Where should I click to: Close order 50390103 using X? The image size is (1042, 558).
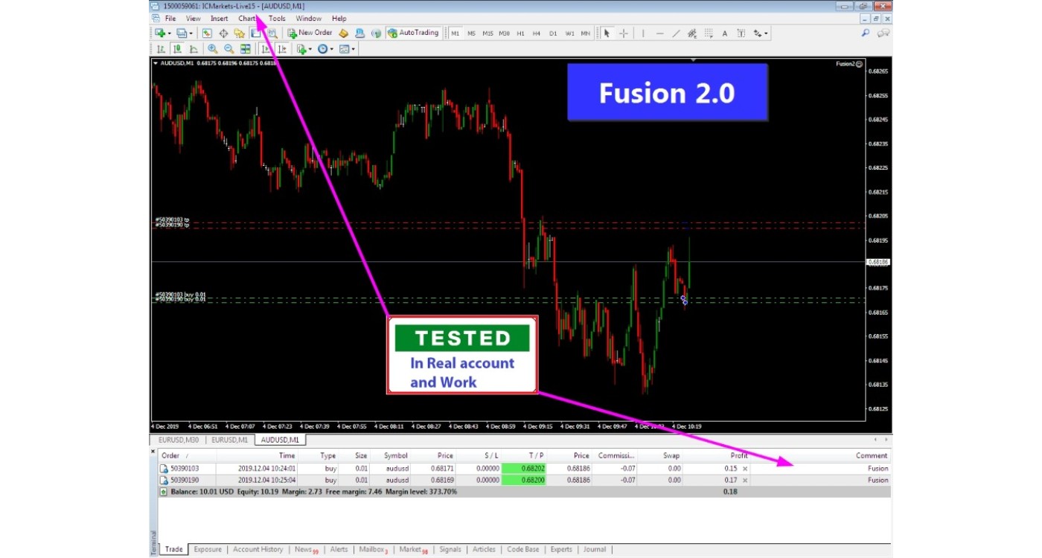pyautogui.click(x=745, y=469)
